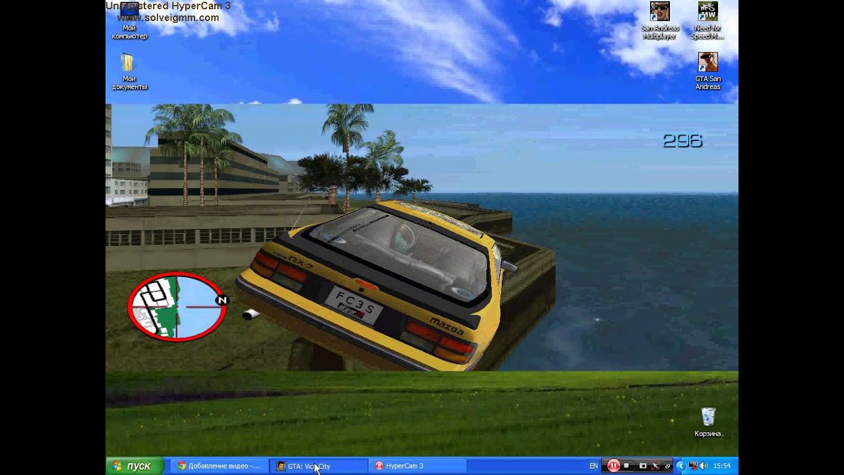Click HyperCam restore window icon

click(667, 466)
